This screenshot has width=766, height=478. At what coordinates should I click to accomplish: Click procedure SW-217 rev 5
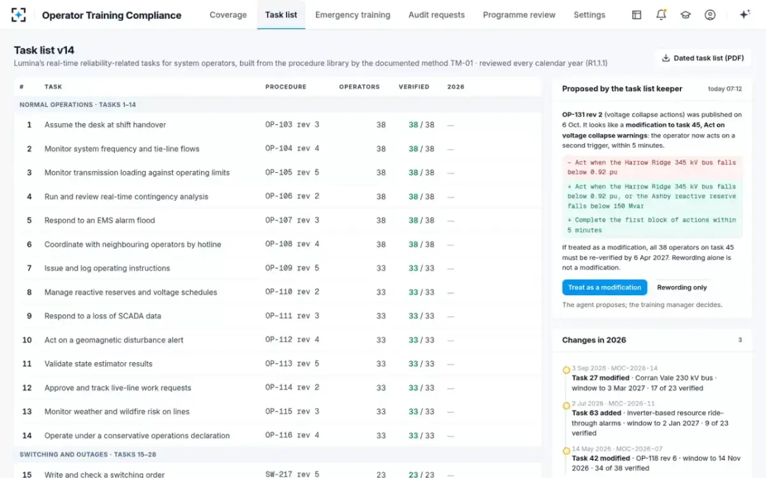pos(292,474)
